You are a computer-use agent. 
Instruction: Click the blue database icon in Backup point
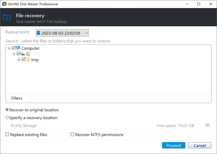point(38,33)
